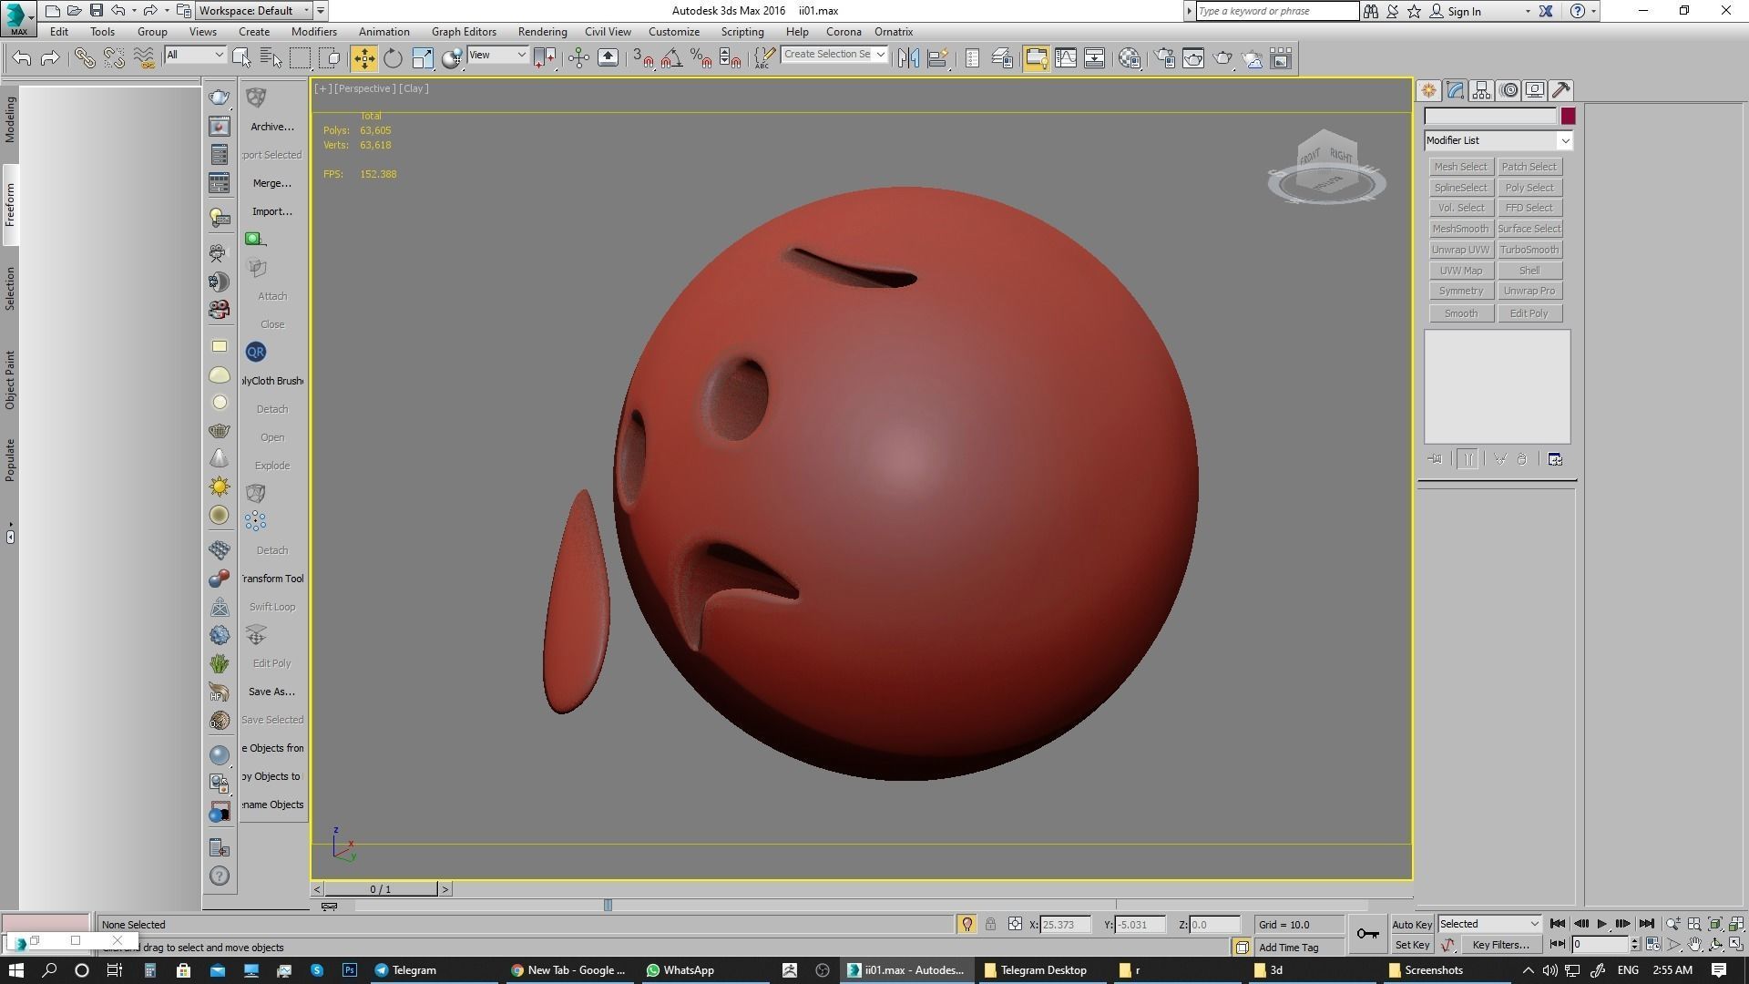This screenshot has width=1749, height=984.
Task: Click the time slider 0 / 1 handle
Action: 381,889
